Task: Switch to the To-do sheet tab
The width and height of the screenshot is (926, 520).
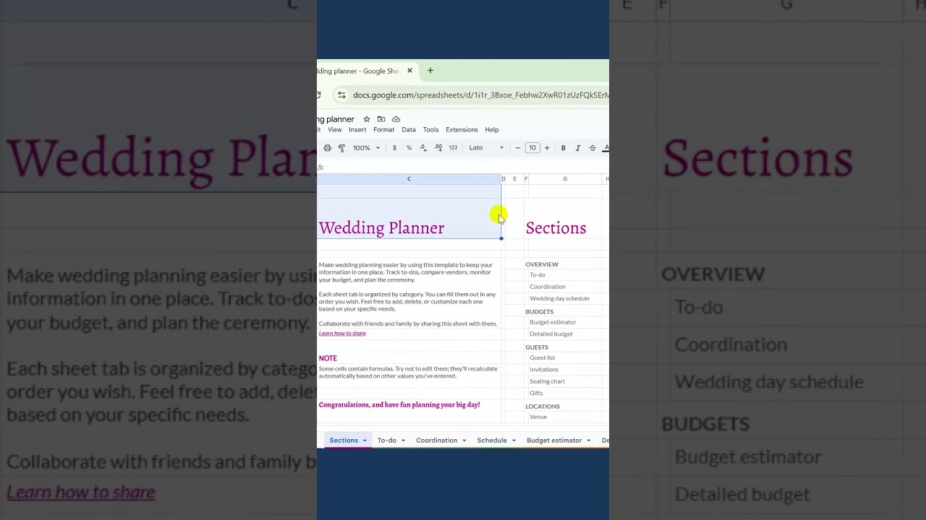Action: 386,441
